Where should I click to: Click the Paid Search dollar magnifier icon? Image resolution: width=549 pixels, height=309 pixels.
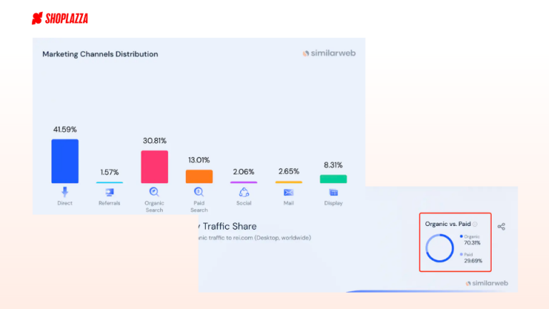coord(199,192)
